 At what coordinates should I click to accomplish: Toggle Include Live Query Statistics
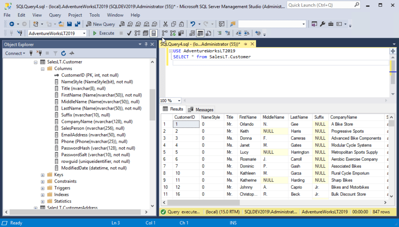(x=173, y=33)
